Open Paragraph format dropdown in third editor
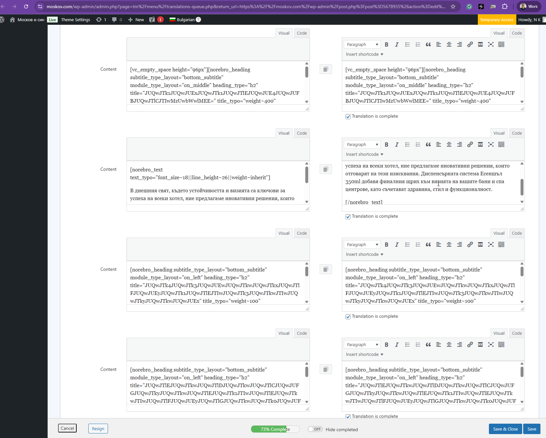This screenshot has width=546, height=438. [362, 244]
